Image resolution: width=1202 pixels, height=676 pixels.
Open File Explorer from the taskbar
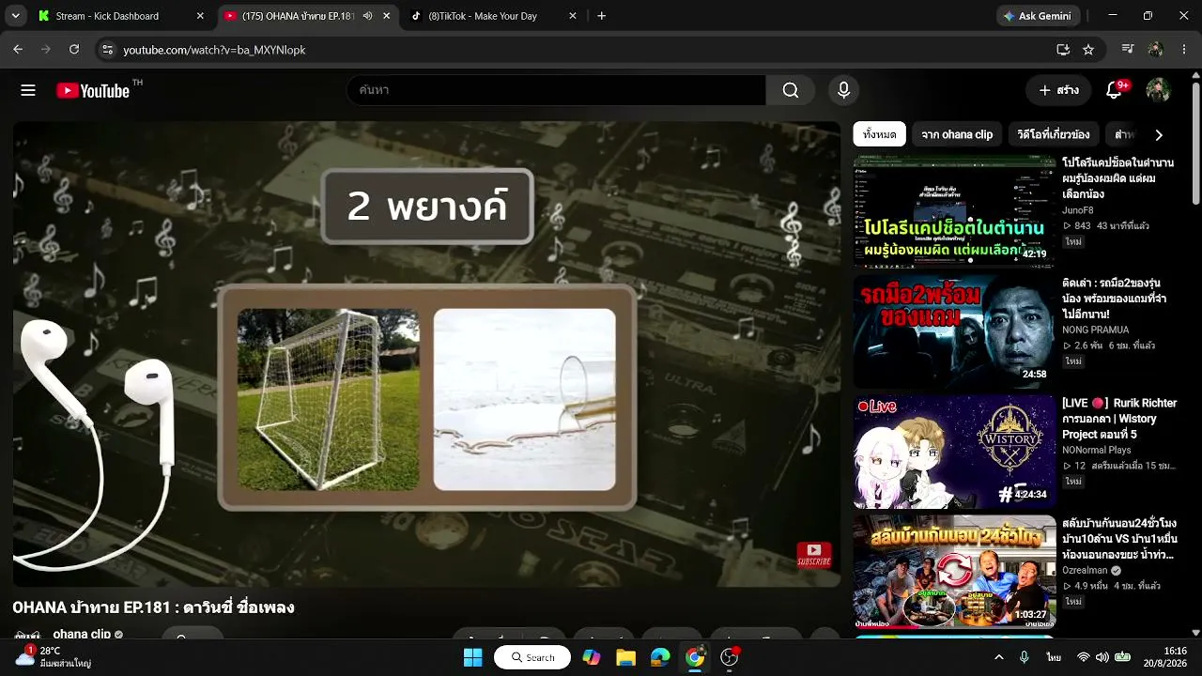[x=626, y=657]
